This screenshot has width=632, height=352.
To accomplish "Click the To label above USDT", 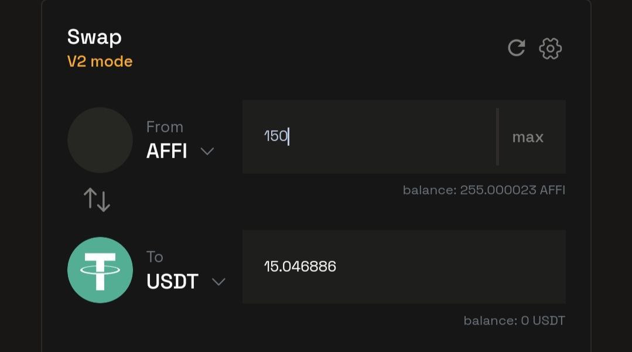I will pos(155,257).
